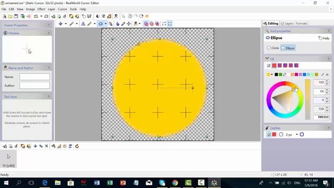334x188 pixels.
Task: Open the Effect menu
Action: pos(41,9)
